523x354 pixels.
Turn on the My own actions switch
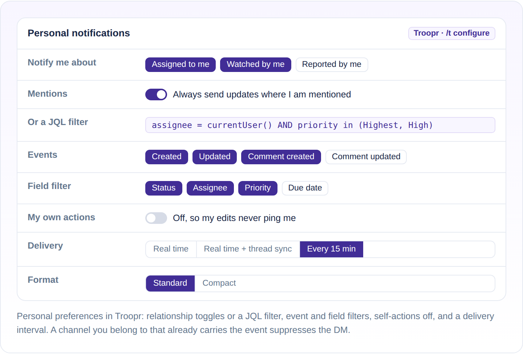click(x=156, y=218)
